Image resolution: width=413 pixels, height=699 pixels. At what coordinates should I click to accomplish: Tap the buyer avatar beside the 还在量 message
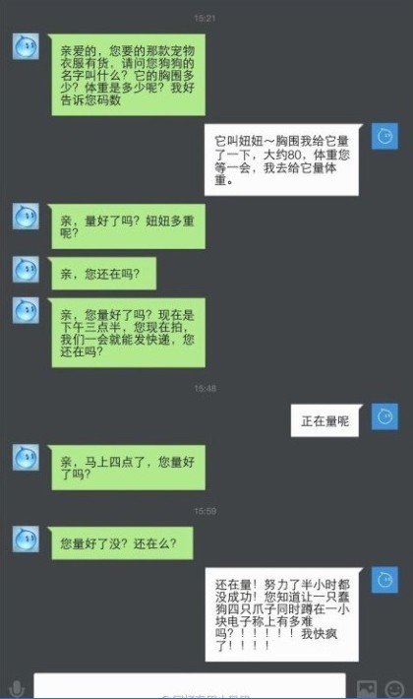point(384,580)
